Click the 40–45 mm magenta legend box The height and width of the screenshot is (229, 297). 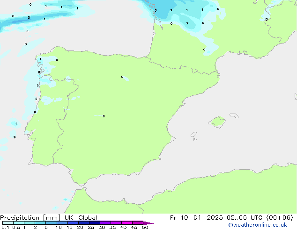[127, 223]
